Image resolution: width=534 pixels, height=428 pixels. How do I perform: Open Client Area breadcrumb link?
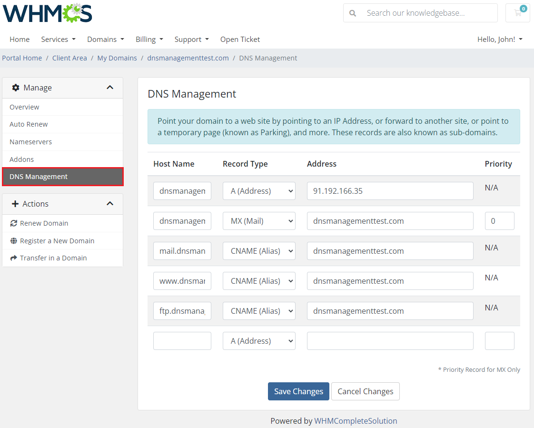point(69,58)
